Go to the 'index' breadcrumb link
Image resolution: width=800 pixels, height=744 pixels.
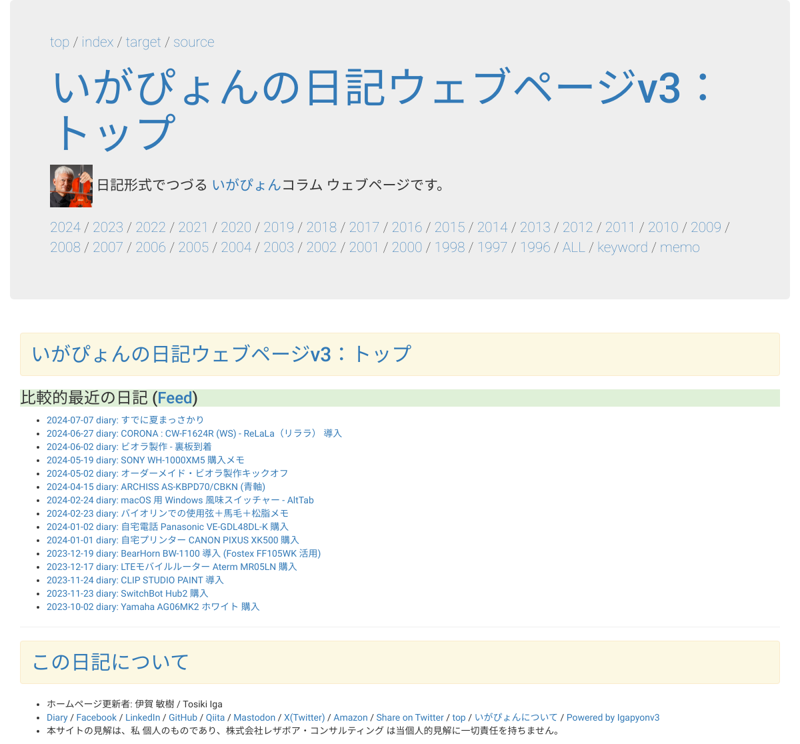(97, 42)
